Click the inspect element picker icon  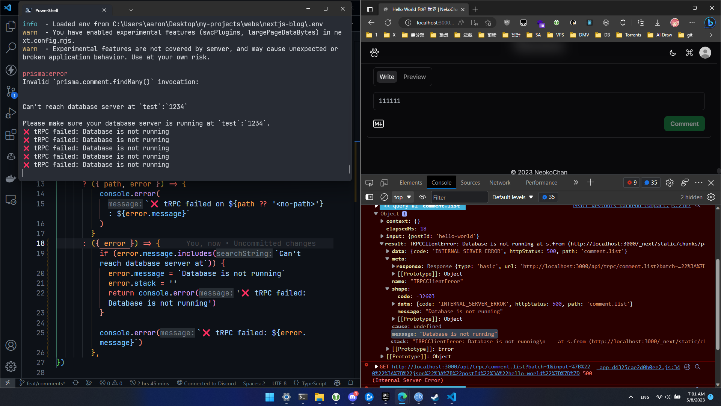coord(369,183)
